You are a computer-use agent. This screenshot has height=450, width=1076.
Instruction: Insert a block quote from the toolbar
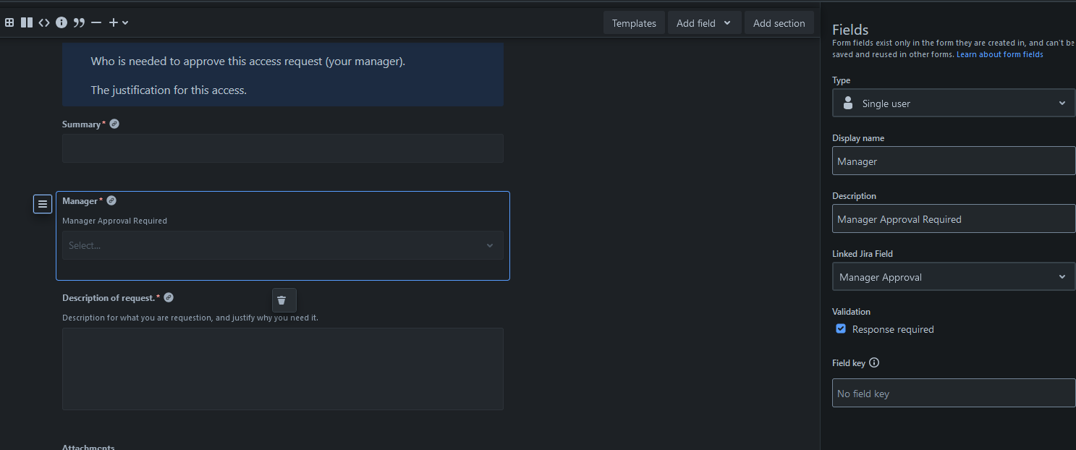pos(79,22)
